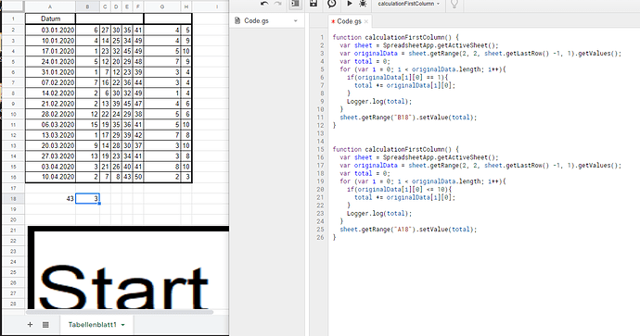This screenshot has width=640, height=336.
Task: Click the date cell 24.01.2020
Action: [x=50, y=61]
